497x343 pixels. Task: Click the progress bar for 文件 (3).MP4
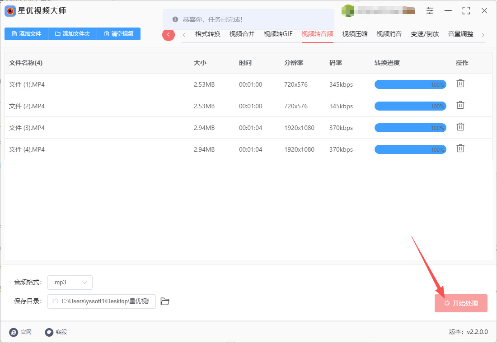(x=410, y=128)
